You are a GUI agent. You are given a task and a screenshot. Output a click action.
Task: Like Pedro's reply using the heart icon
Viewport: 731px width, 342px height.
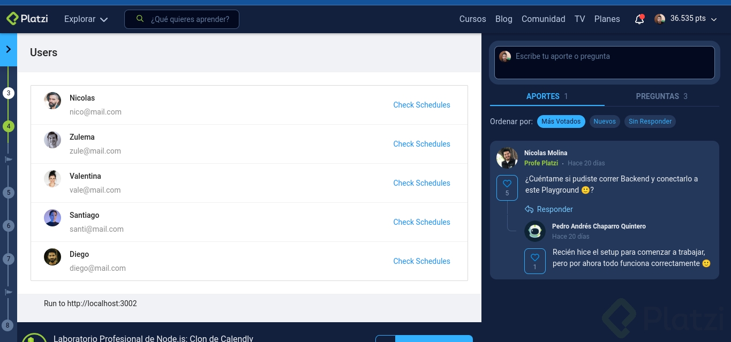(x=534, y=257)
